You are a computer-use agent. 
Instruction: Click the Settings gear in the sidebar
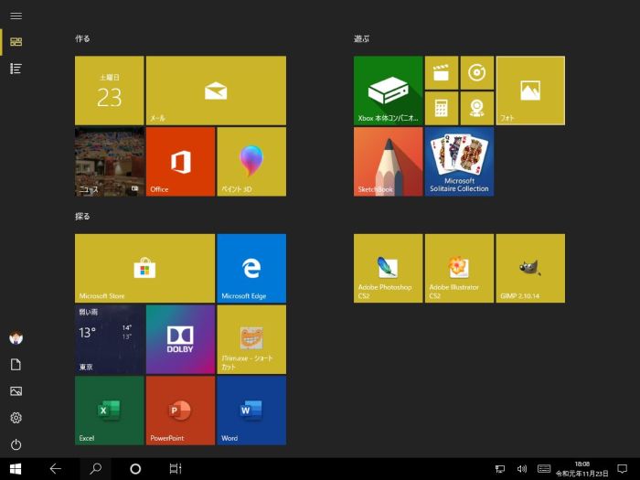point(16,418)
